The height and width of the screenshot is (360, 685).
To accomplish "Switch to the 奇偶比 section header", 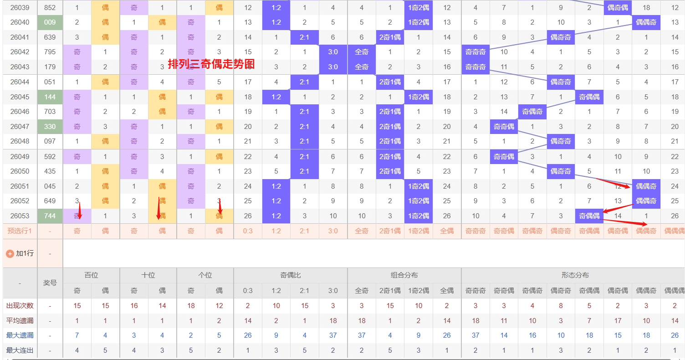I will (290, 275).
